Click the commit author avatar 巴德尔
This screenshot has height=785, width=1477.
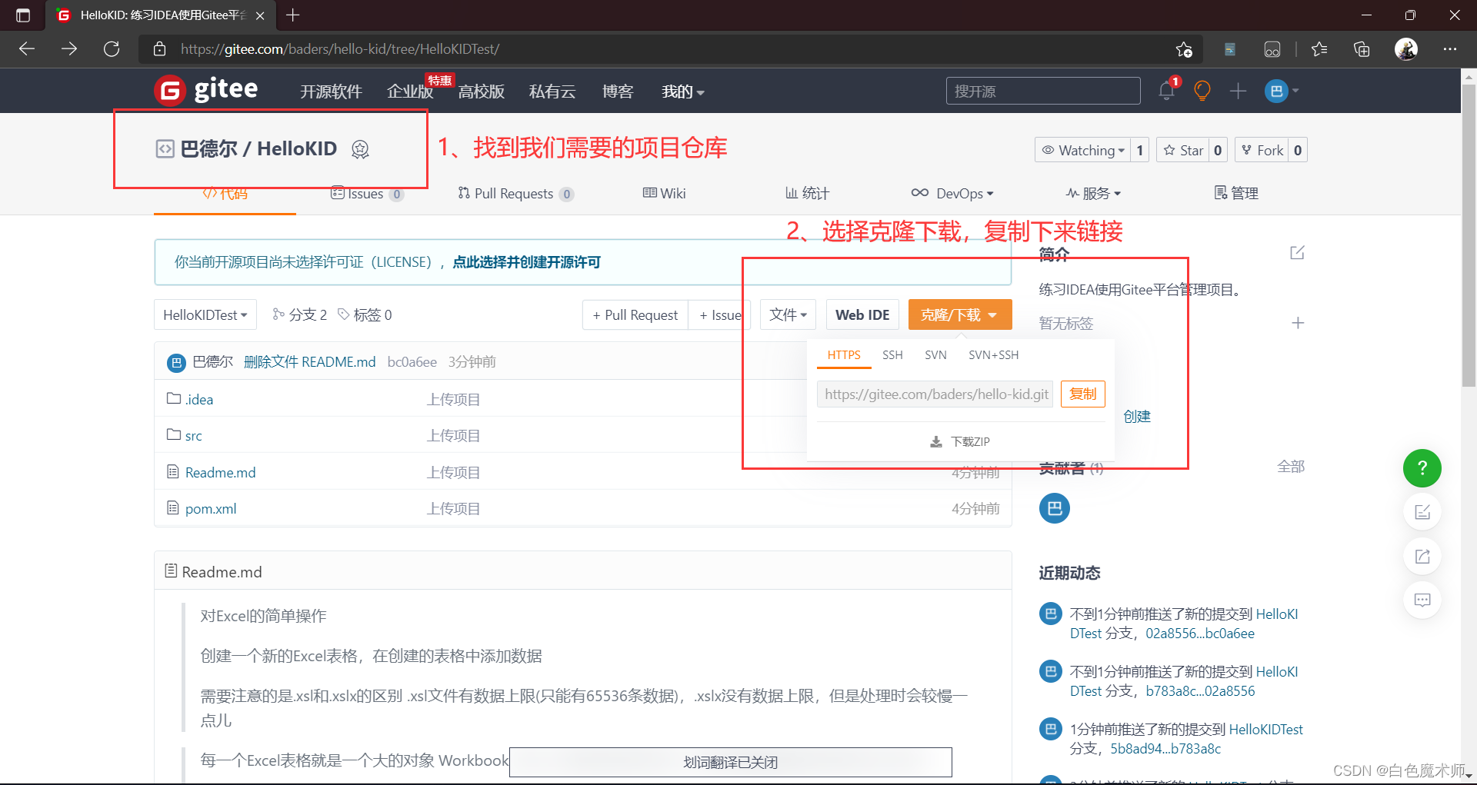pos(176,362)
